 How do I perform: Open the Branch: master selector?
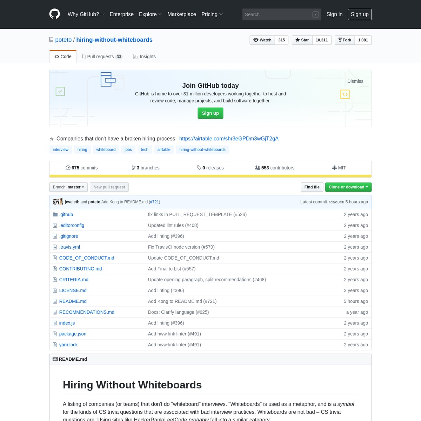[68, 187]
